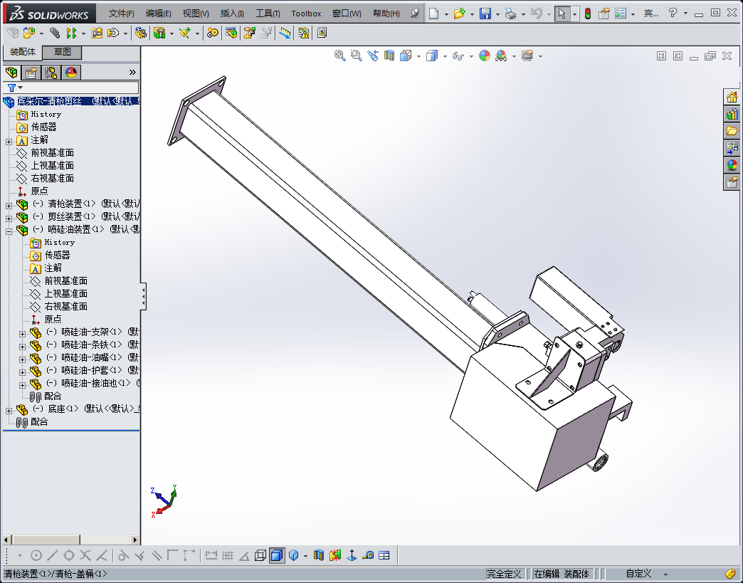Open the 窗口(W) menu
The image size is (743, 583).
coord(347,14)
